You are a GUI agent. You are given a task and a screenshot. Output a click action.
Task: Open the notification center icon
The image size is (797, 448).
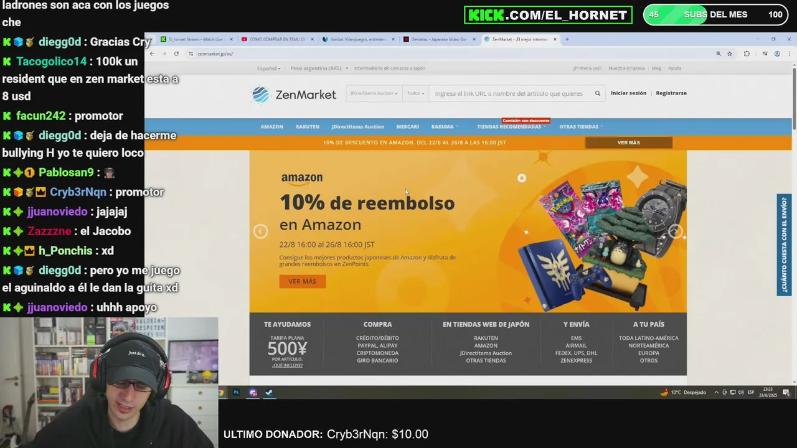pyautogui.click(x=786, y=393)
